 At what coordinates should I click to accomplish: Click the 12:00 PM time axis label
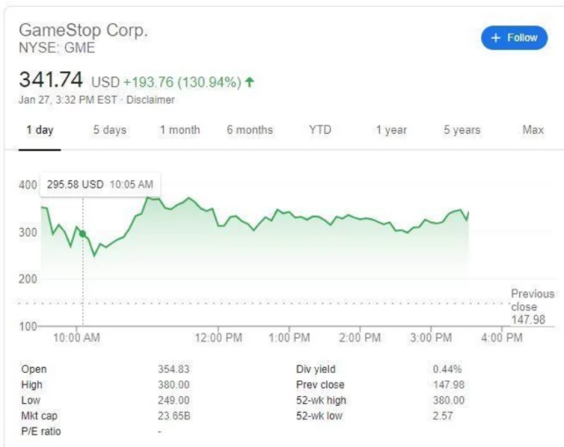click(218, 338)
